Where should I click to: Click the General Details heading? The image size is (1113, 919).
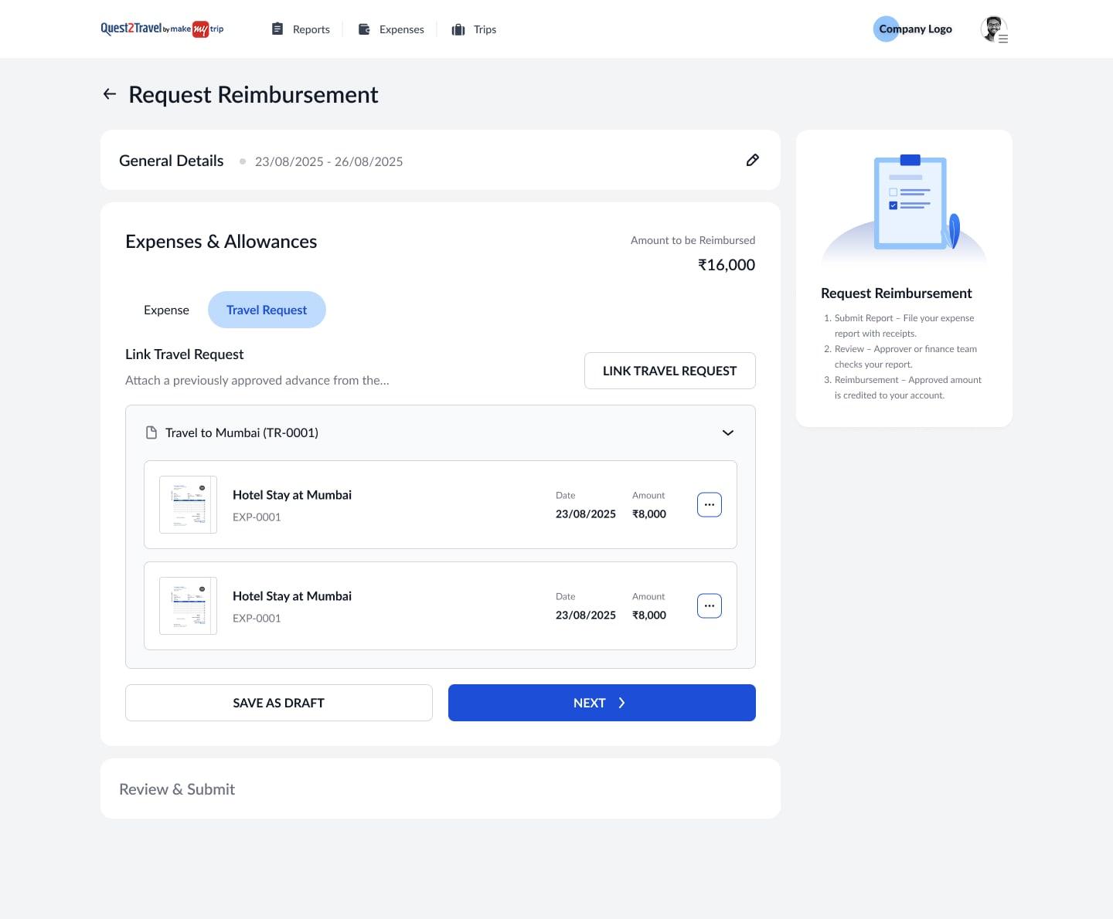click(x=172, y=161)
